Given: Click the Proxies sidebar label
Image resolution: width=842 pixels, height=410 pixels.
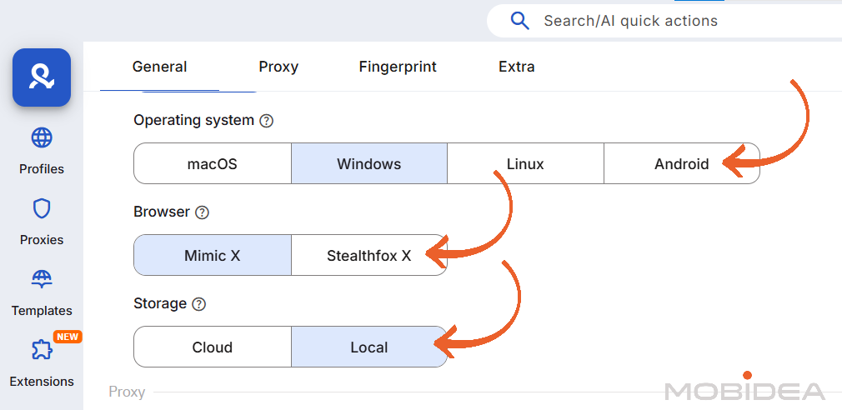Looking at the screenshot, I should pos(42,240).
